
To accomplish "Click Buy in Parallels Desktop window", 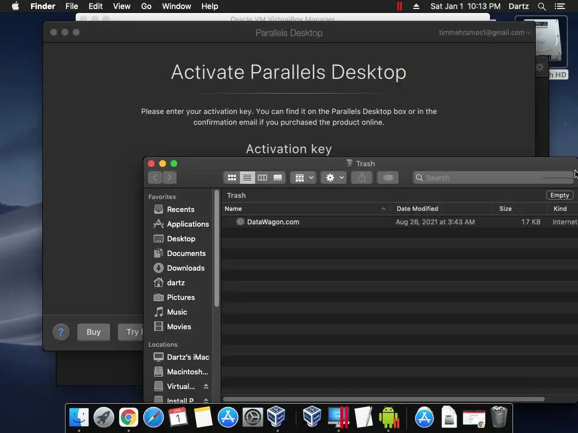I will point(94,332).
